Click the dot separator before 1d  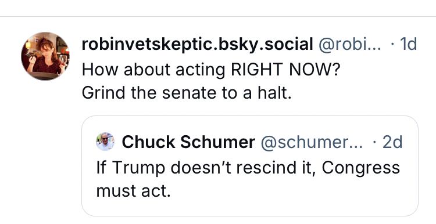[392, 45]
